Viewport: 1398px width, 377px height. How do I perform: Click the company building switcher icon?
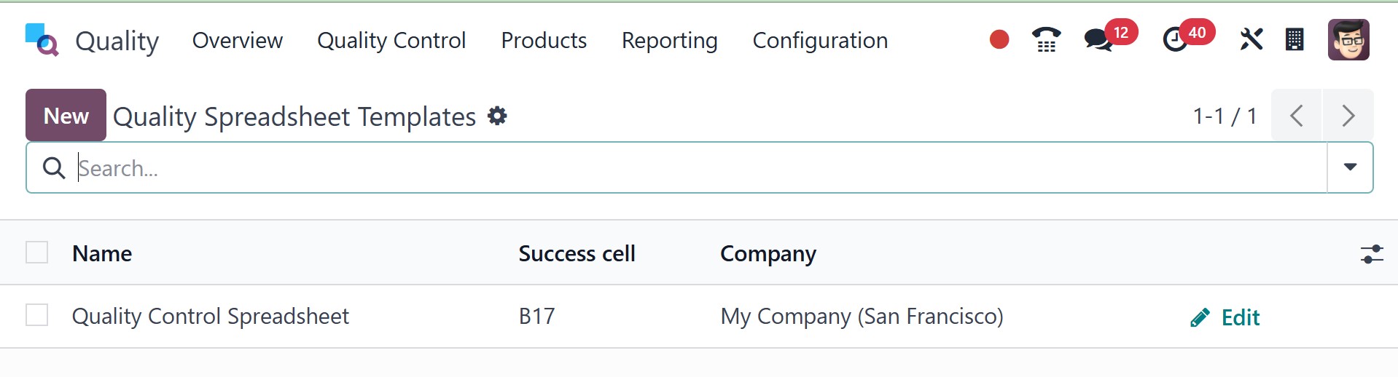[x=1294, y=40]
